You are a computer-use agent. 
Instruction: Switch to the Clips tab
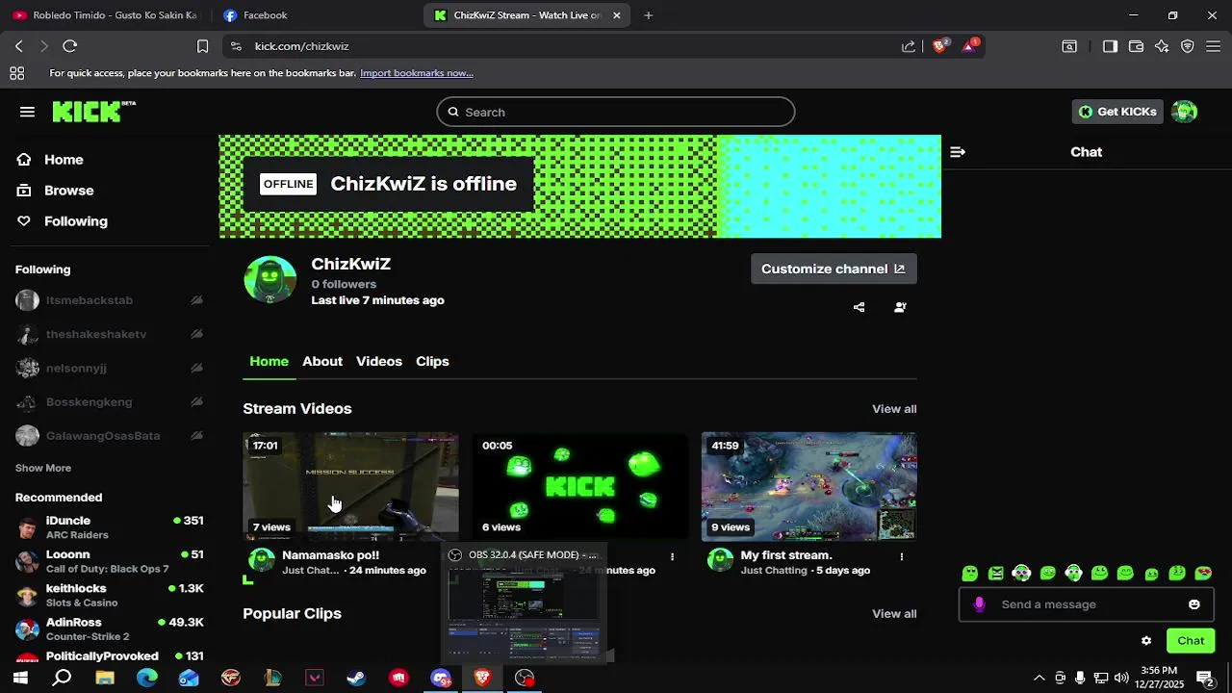click(432, 361)
